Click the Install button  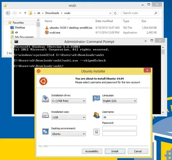(x=115, y=151)
